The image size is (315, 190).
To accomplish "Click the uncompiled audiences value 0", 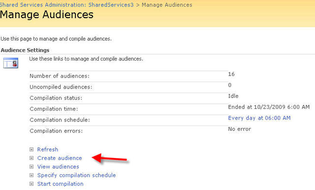I will click(x=230, y=85).
